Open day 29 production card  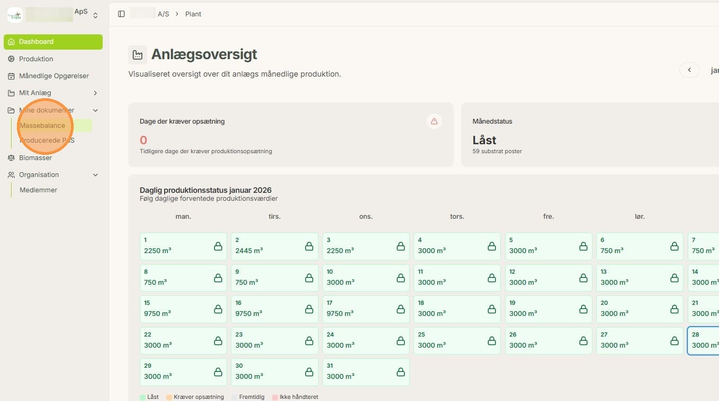point(183,372)
